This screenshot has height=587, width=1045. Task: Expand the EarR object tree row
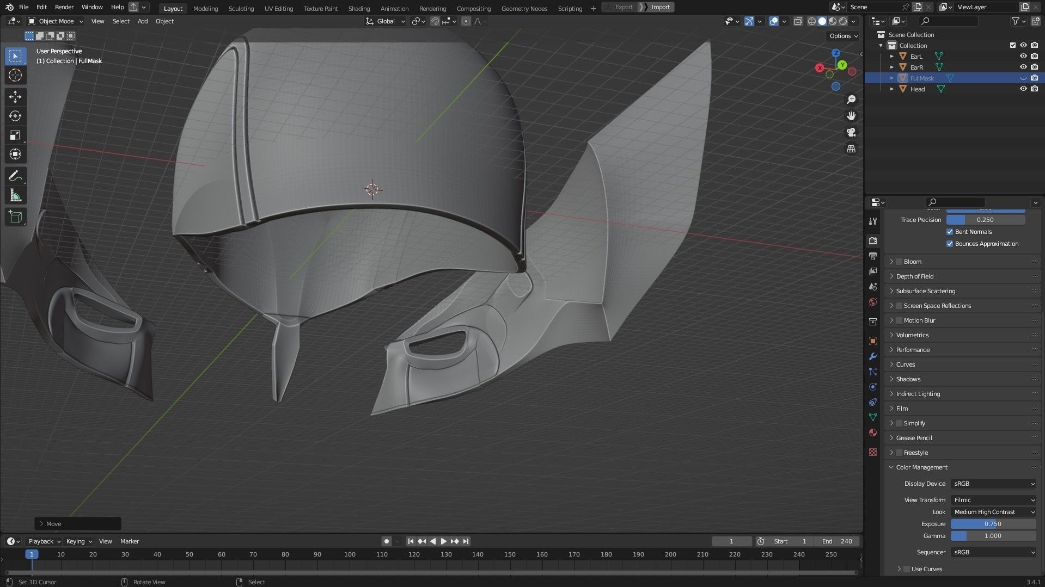891,67
